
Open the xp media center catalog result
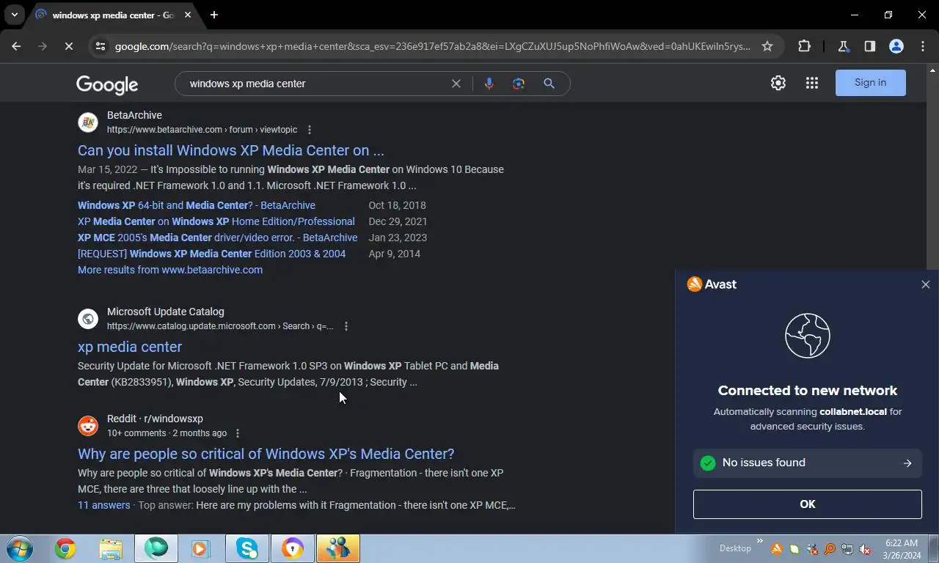click(130, 347)
